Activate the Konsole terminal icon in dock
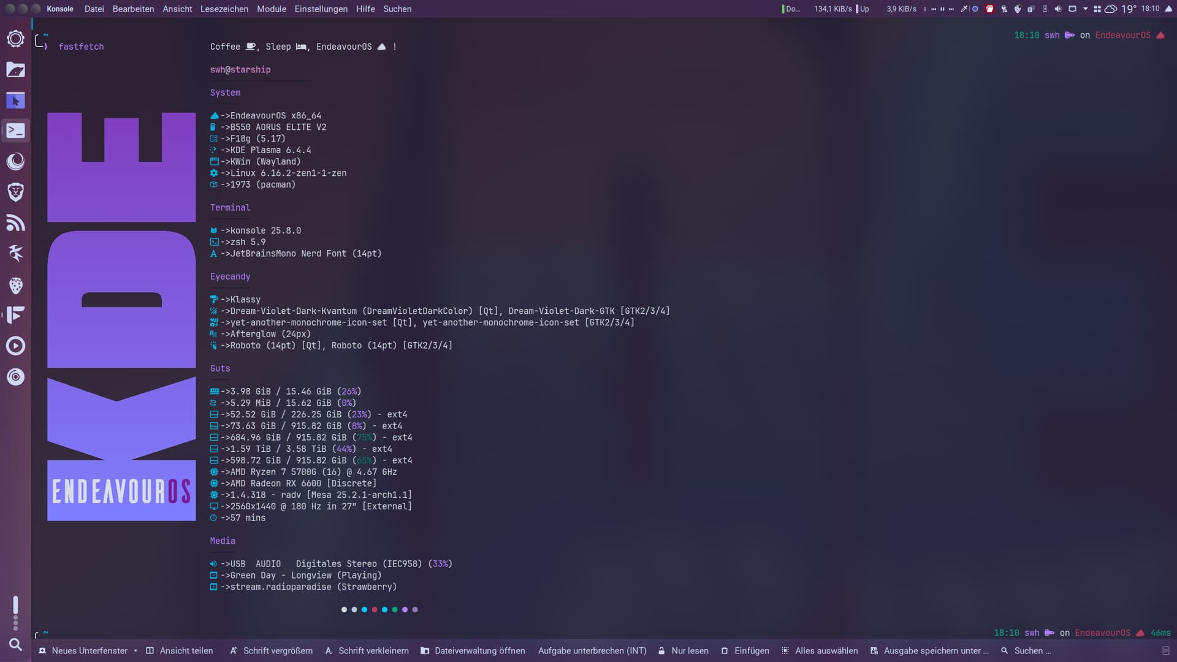This screenshot has width=1177, height=662. (16, 131)
